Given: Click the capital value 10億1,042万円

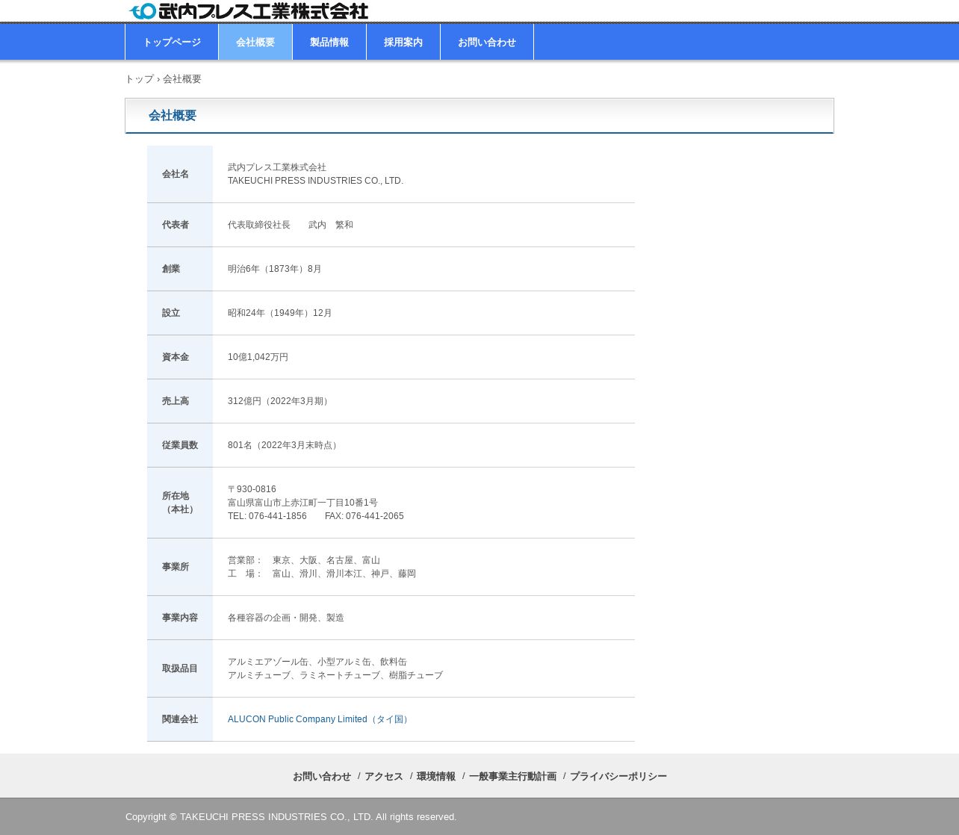Looking at the screenshot, I should pyautogui.click(x=258, y=357).
